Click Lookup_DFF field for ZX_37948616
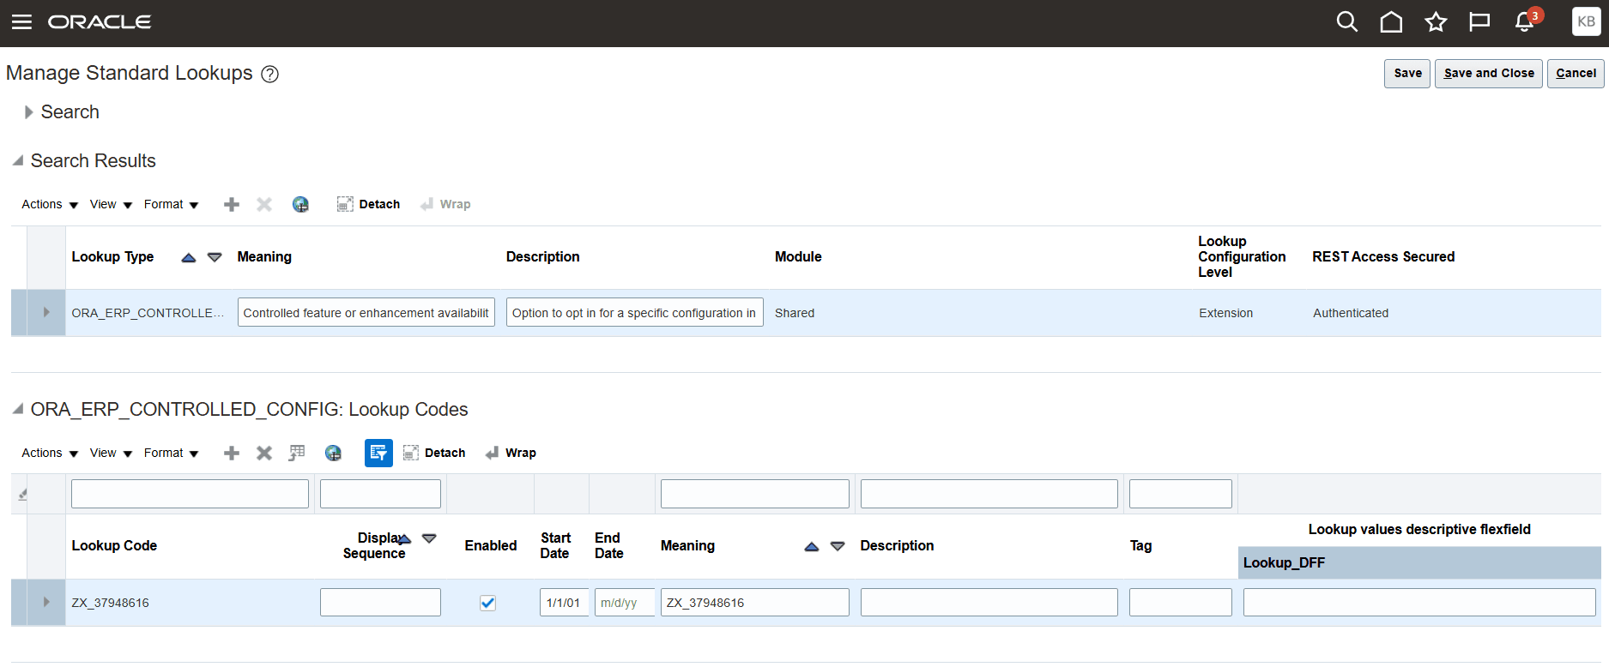This screenshot has height=667, width=1609. coord(1419,602)
